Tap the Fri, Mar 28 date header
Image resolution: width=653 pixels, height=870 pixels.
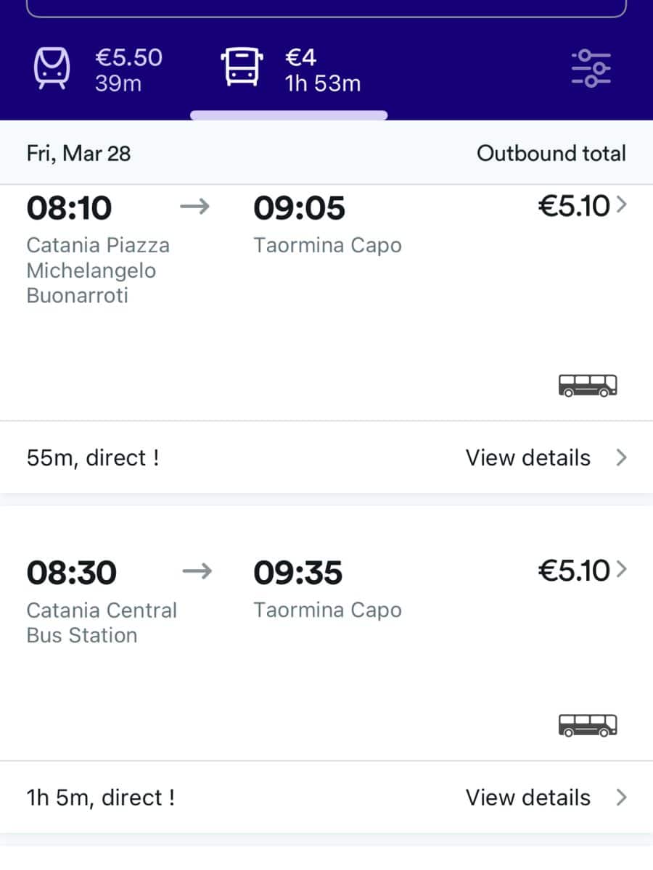coord(79,154)
